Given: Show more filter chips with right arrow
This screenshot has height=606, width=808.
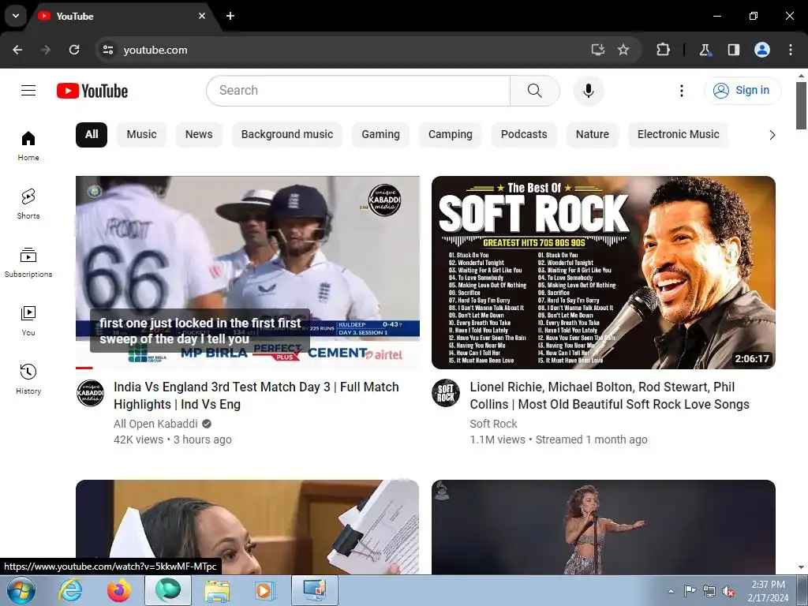Looking at the screenshot, I should pyautogui.click(x=772, y=135).
